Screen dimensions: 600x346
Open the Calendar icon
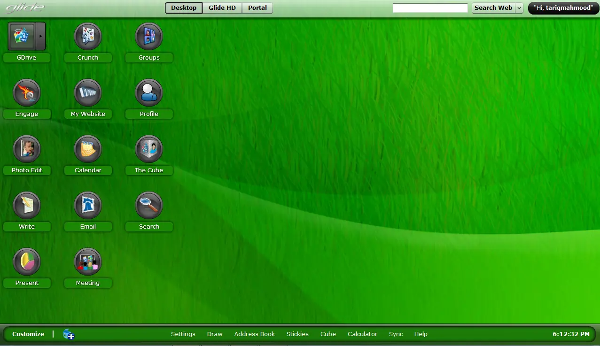click(x=88, y=149)
